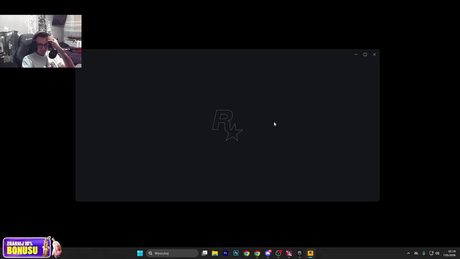Show hidden system tray icons
This screenshot has width=460, height=259.
(408, 253)
